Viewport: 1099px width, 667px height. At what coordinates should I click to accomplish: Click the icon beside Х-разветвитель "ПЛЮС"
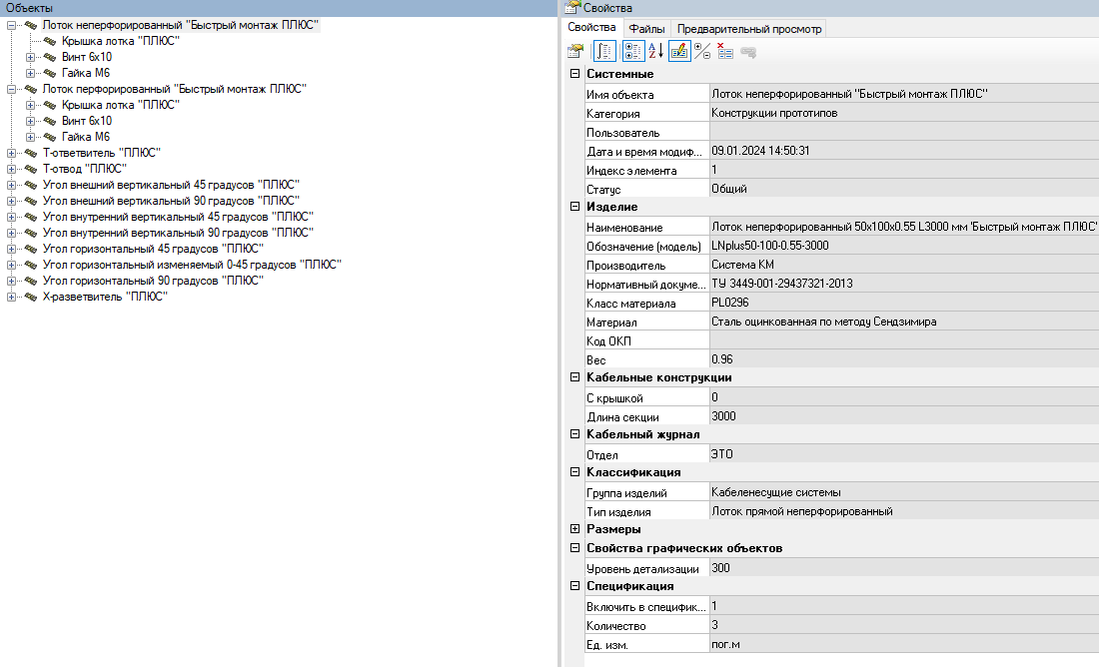[x=31, y=297]
